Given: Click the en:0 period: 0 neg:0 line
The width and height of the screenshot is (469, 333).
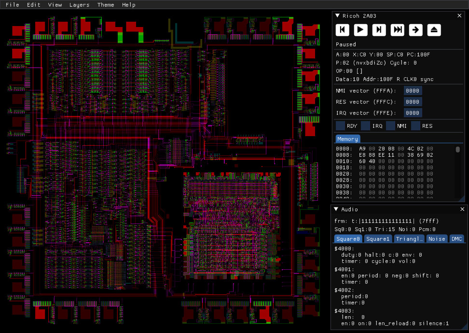Looking at the screenshot, I should coord(390,276).
